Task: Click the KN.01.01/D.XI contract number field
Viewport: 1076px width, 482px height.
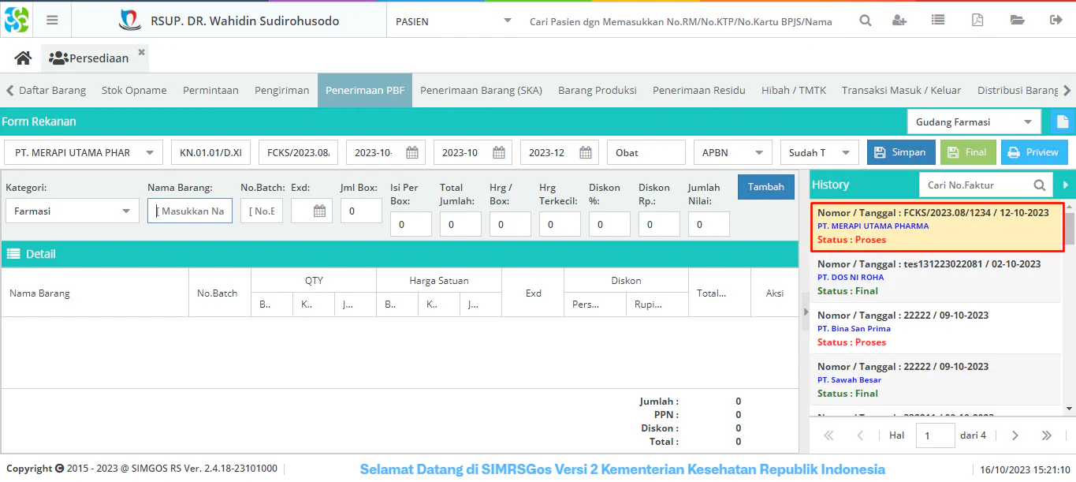Action: [x=211, y=152]
